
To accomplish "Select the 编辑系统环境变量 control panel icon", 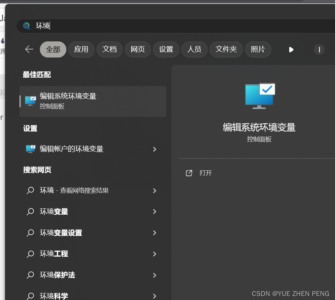I will pos(30,101).
